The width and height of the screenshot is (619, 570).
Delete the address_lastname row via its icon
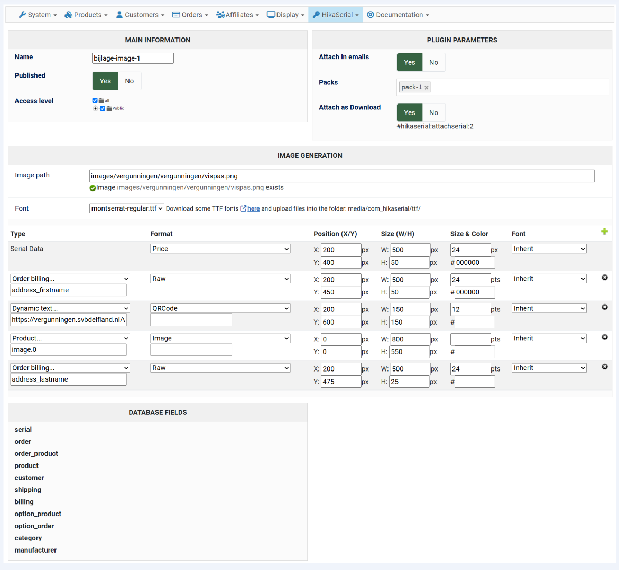(x=605, y=367)
